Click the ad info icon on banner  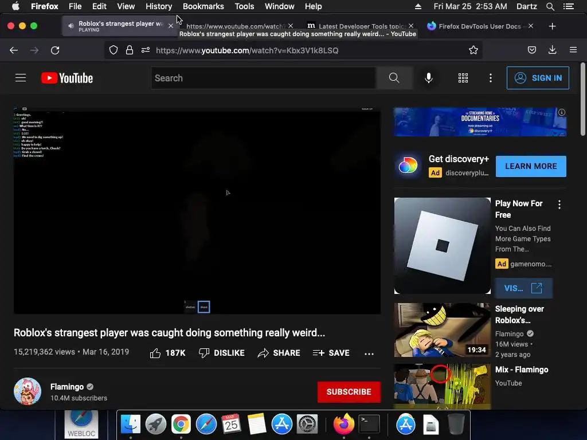[562, 112]
